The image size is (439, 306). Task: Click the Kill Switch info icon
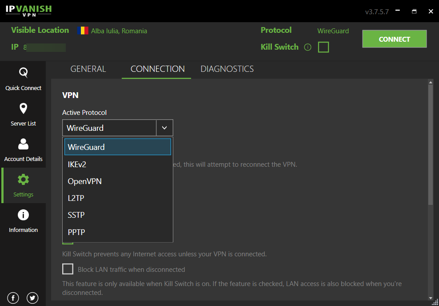coord(307,47)
